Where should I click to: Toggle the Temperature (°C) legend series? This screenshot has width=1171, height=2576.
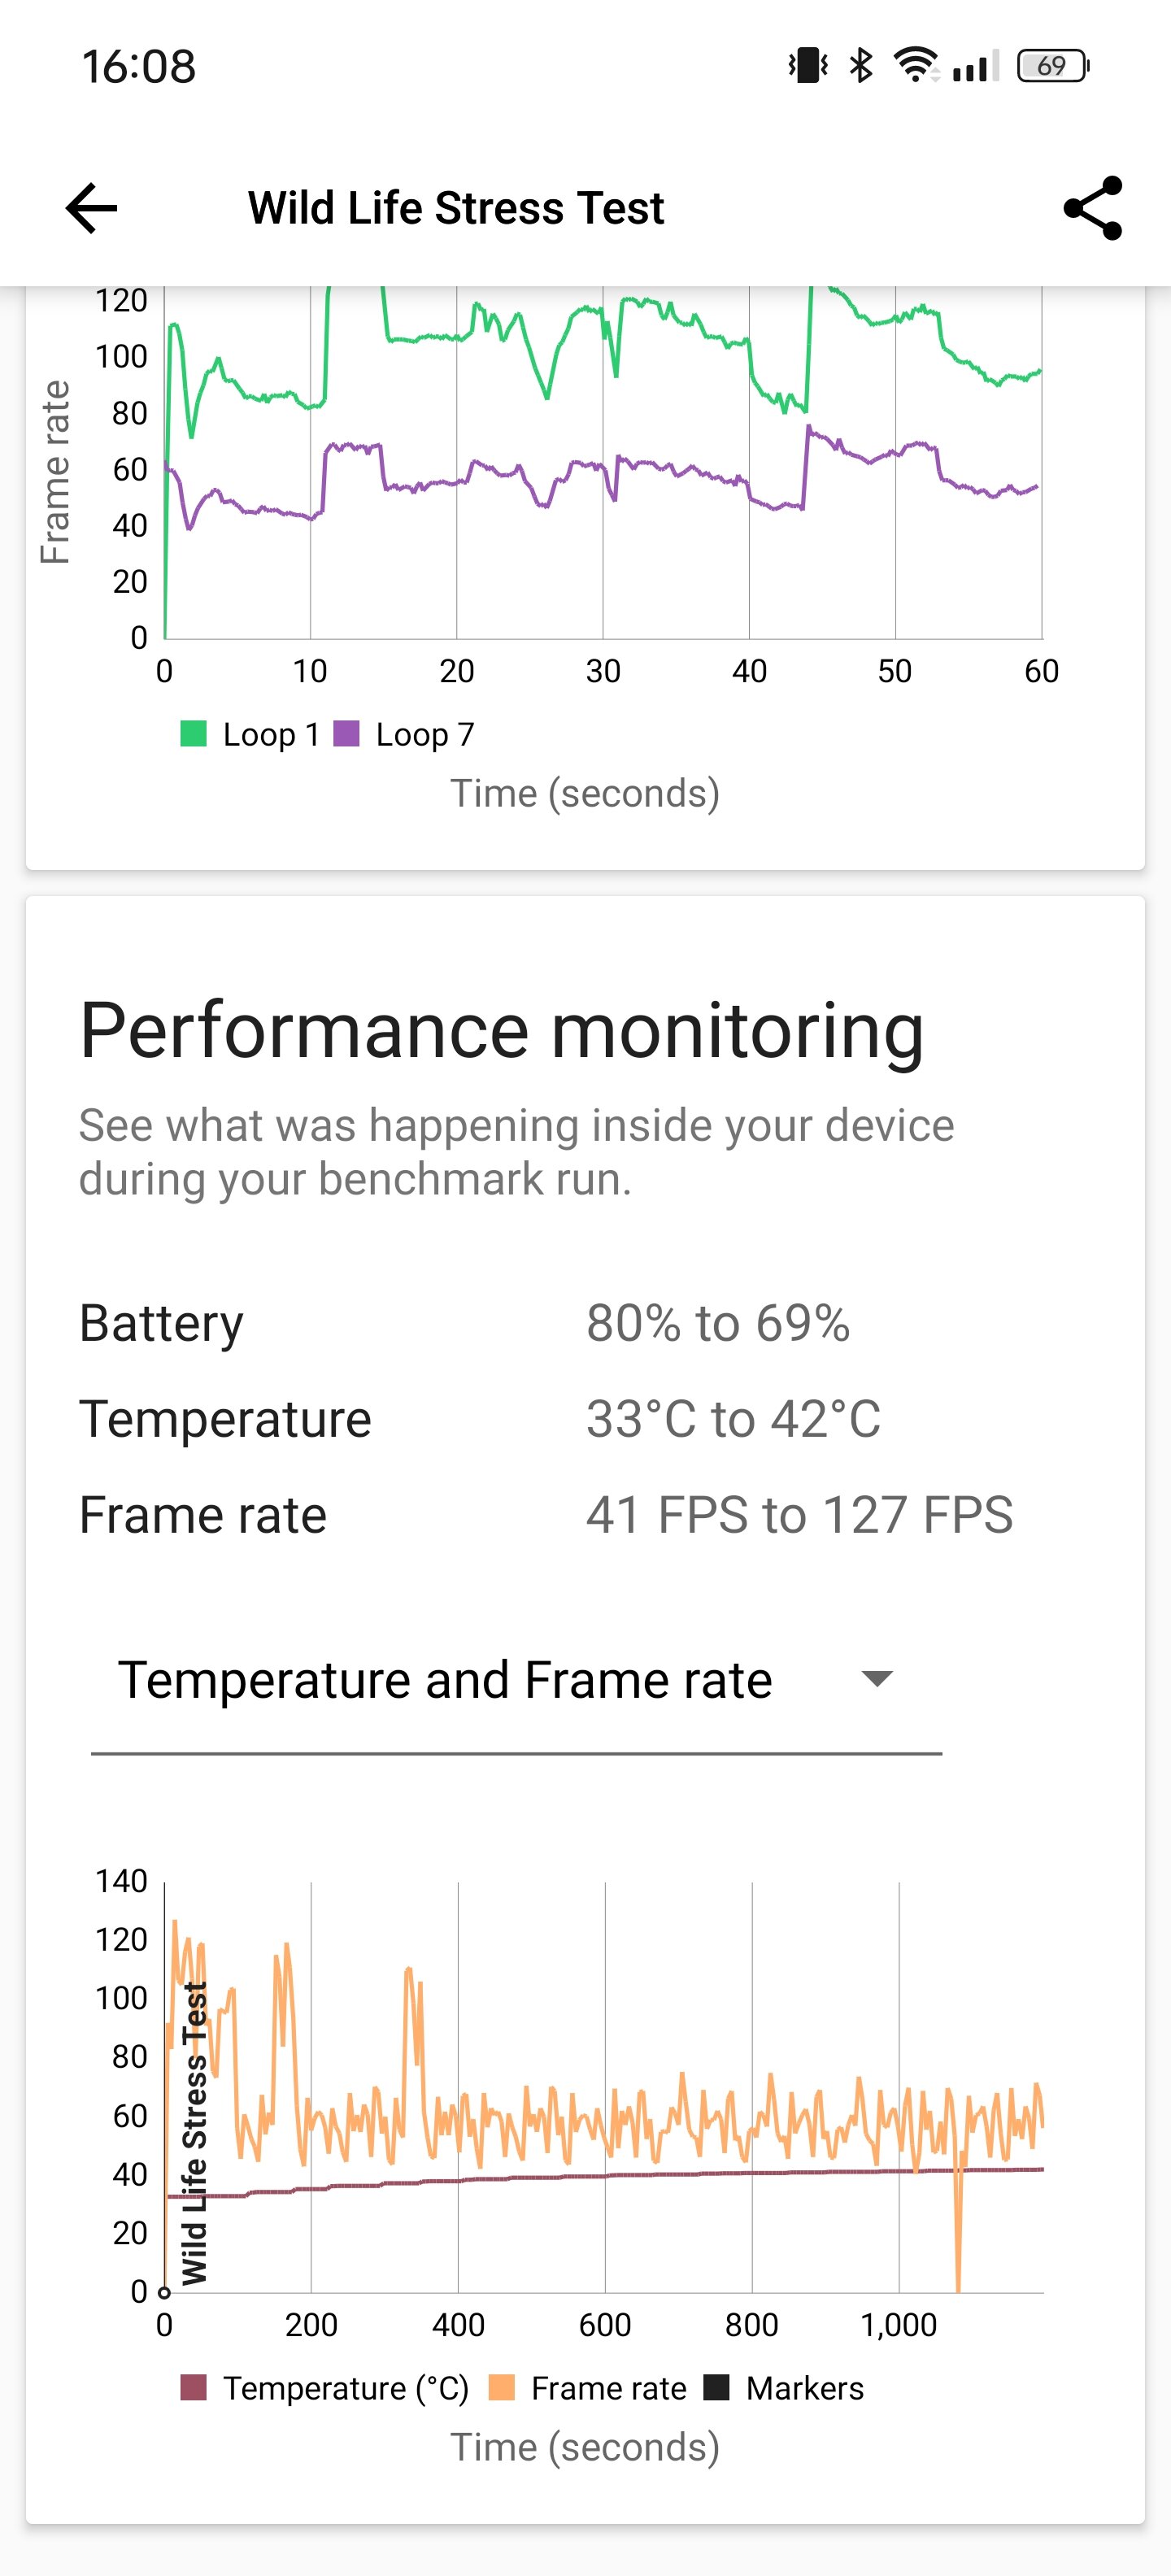pos(324,2388)
